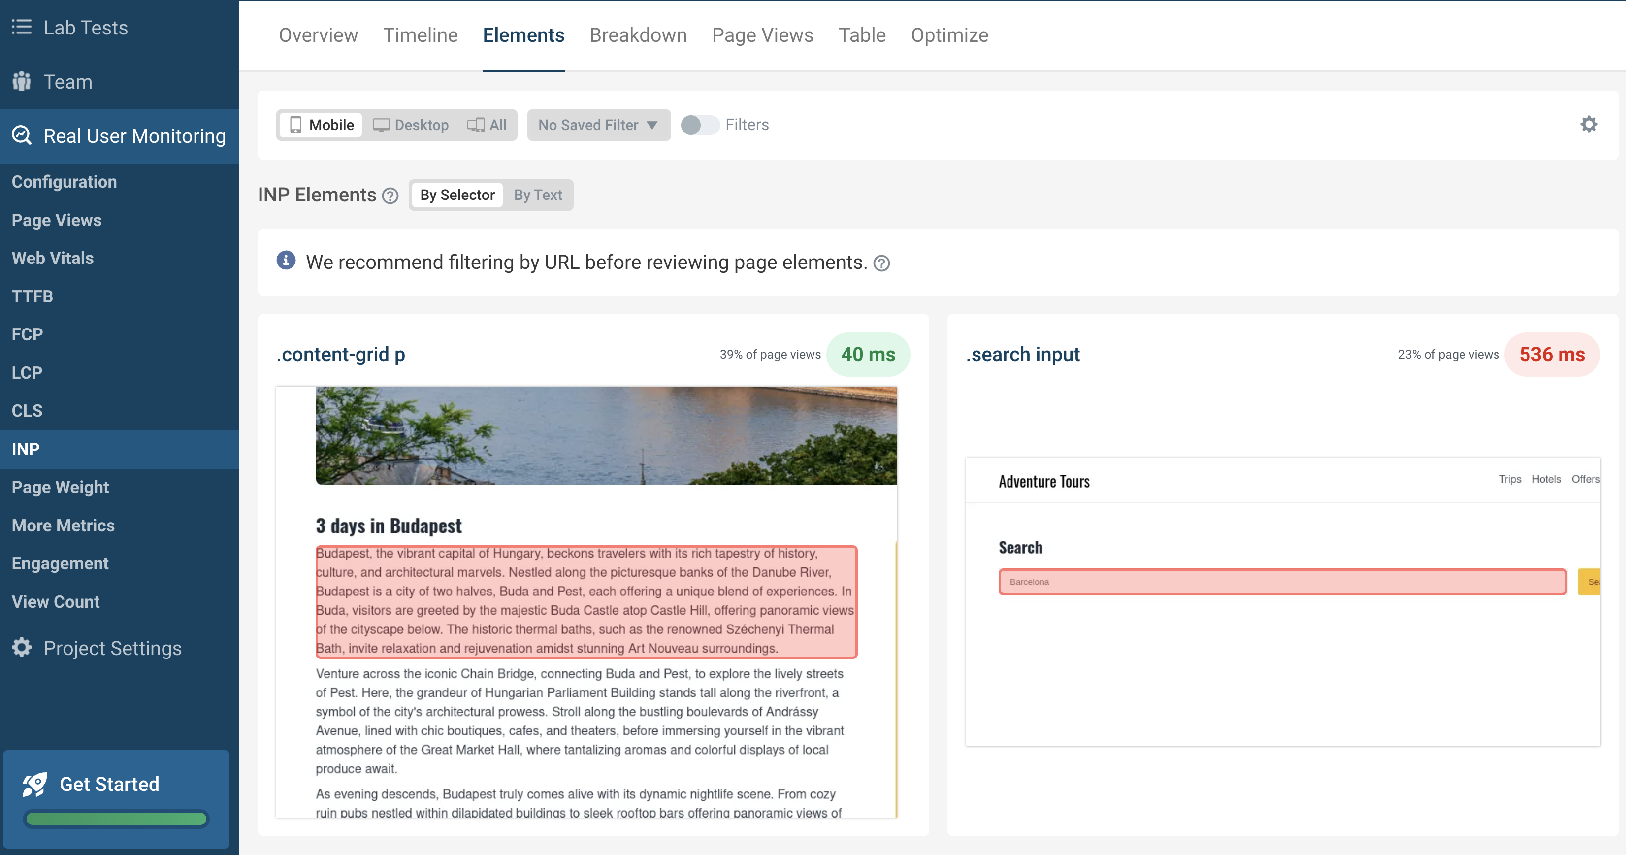Switch to the Overview tab

[318, 33]
